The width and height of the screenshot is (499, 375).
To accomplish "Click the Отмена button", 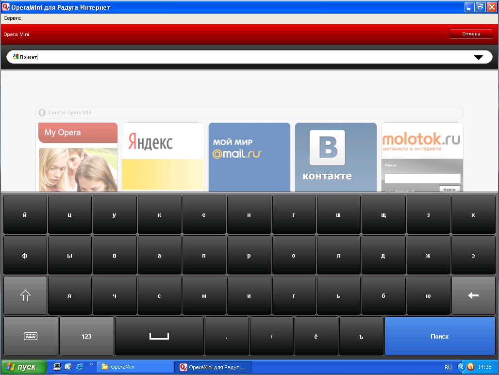I will tap(471, 33).
